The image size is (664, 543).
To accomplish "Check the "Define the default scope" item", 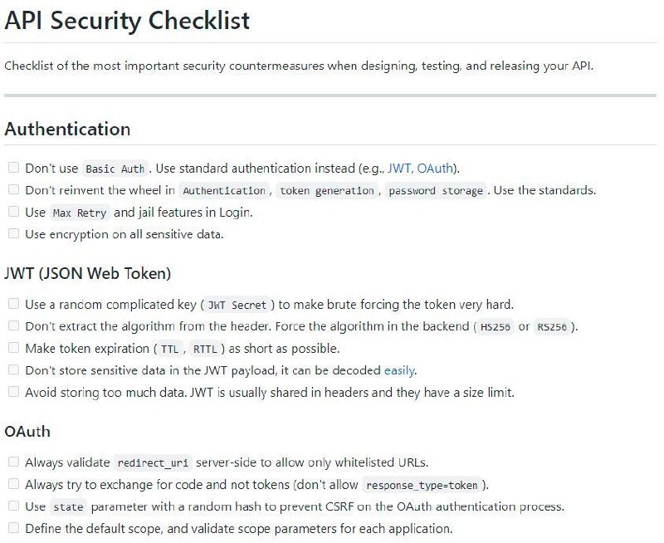I will tap(13, 528).
